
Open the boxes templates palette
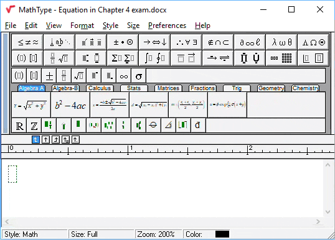[x=313, y=58]
